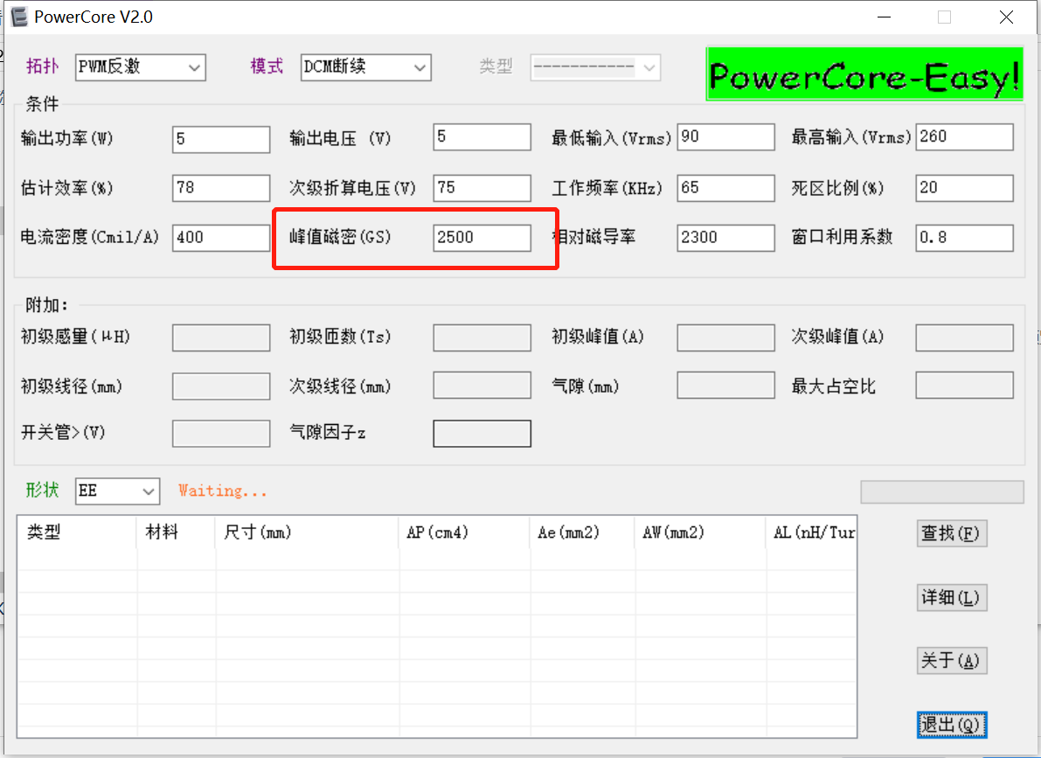Open the 模式 mode dropdown showing DCM断续
This screenshot has height=758, width=1041.
point(366,67)
